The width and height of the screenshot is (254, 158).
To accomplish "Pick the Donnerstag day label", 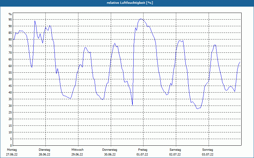I will [x=110, y=150].
